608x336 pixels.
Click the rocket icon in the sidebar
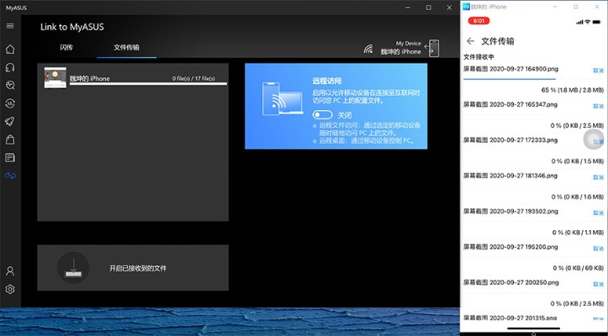(x=10, y=121)
